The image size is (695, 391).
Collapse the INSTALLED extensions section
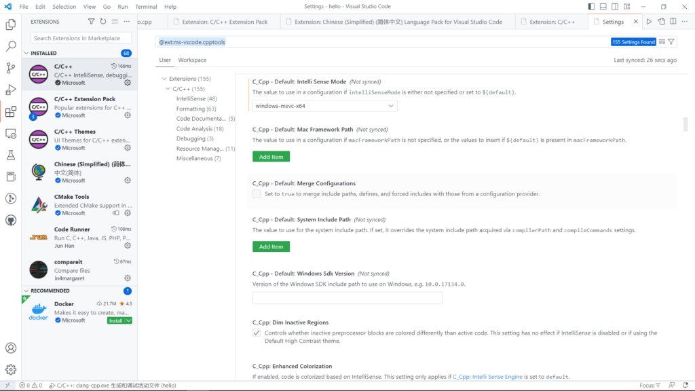(x=27, y=53)
